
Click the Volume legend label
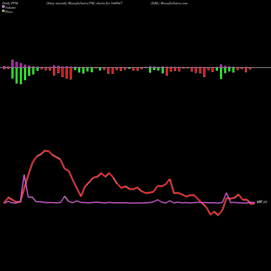point(10,8)
